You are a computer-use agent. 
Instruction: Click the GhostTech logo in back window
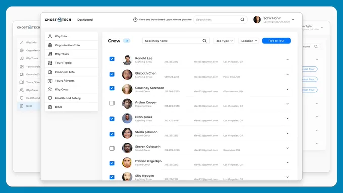coord(29,28)
